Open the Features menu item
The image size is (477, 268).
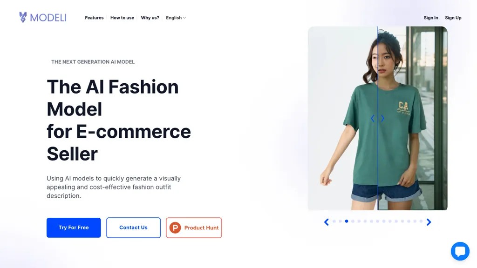pyautogui.click(x=94, y=18)
